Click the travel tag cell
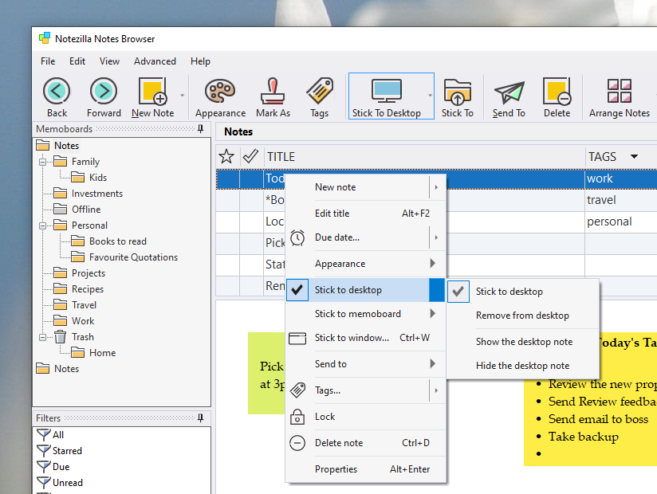This screenshot has height=494, width=657. pos(621,200)
